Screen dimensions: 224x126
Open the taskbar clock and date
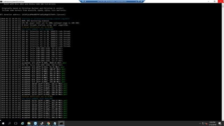click(x=212, y=124)
